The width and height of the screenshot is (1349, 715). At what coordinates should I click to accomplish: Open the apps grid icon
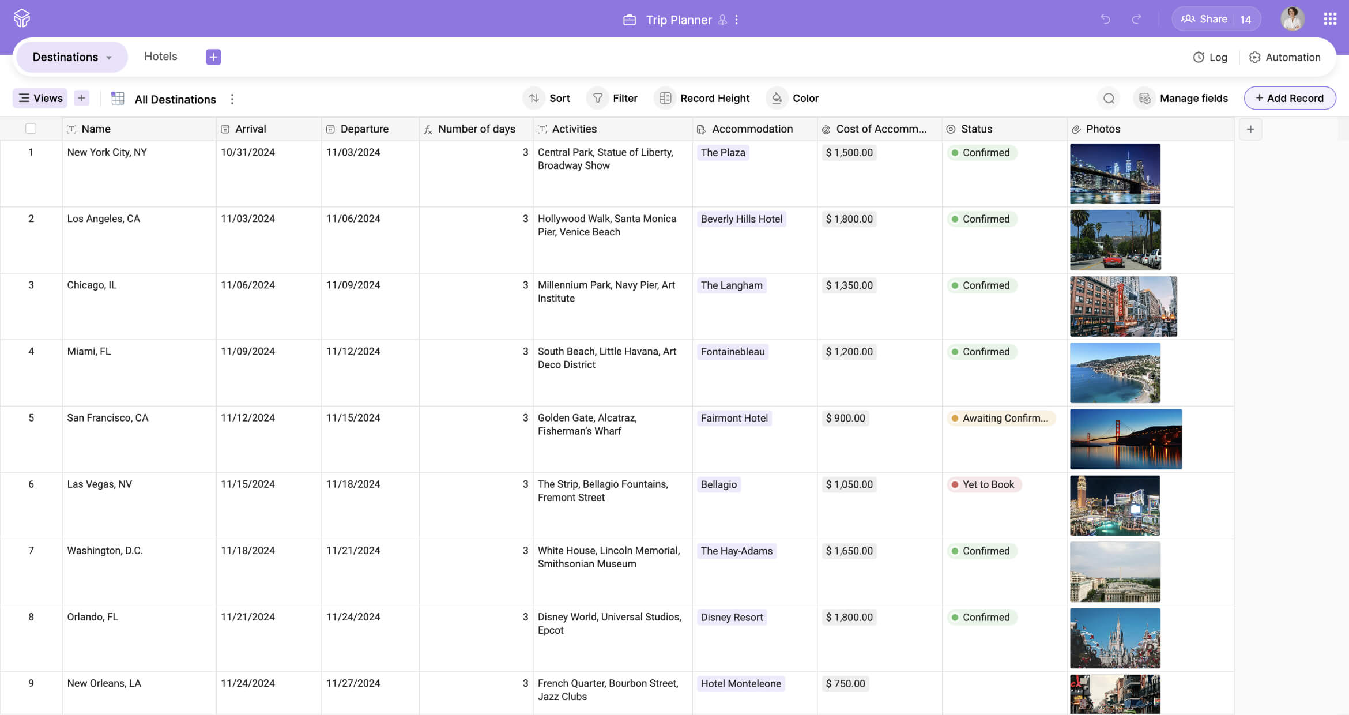click(x=1329, y=19)
